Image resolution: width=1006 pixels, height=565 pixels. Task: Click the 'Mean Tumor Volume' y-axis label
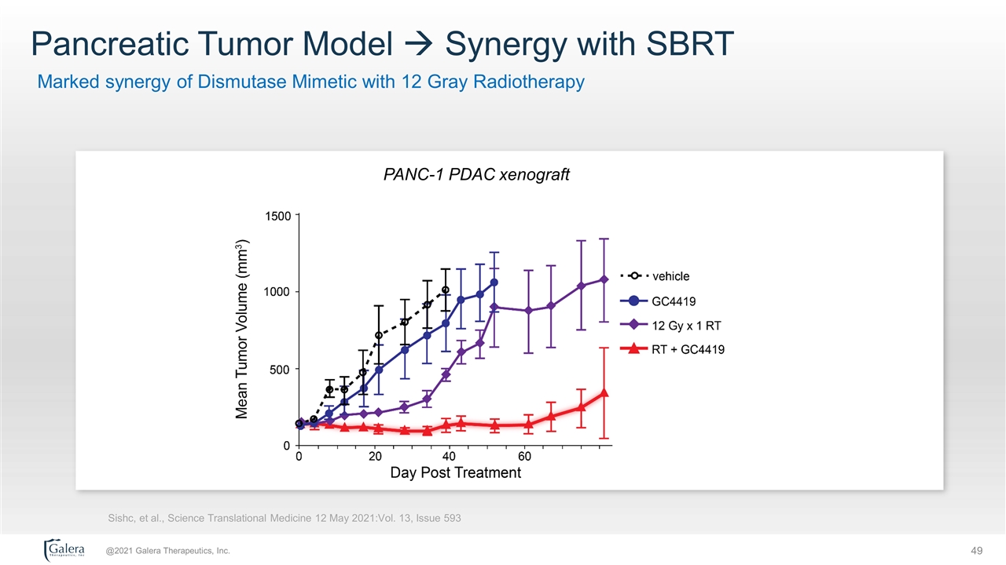[244, 328]
